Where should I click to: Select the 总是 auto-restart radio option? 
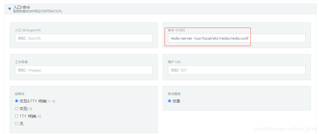(x=169, y=101)
